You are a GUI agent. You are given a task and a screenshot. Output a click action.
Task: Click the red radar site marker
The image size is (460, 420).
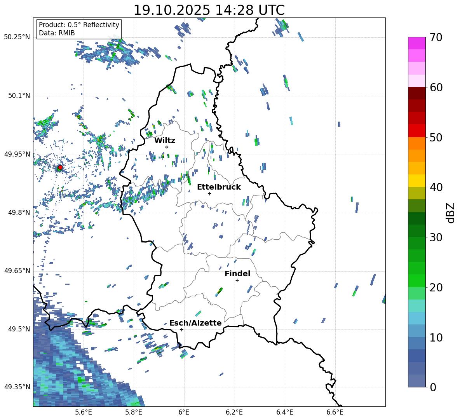click(x=60, y=167)
